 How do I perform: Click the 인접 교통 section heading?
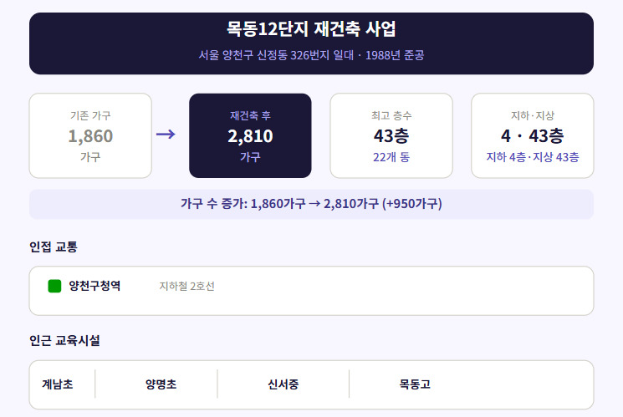(54, 247)
